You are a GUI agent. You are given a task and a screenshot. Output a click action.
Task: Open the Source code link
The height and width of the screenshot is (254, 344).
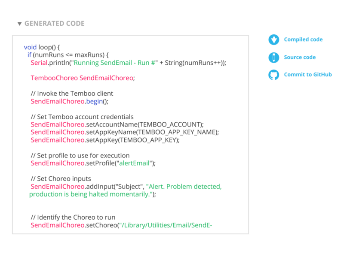coord(300,57)
